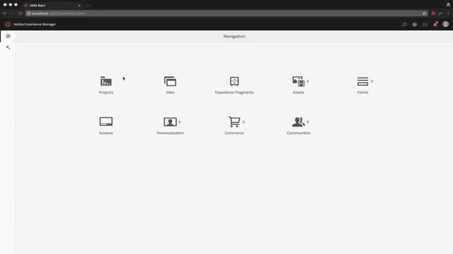Open the Experience Fragments icon
This screenshot has width=453, height=254.
[x=234, y=81]
